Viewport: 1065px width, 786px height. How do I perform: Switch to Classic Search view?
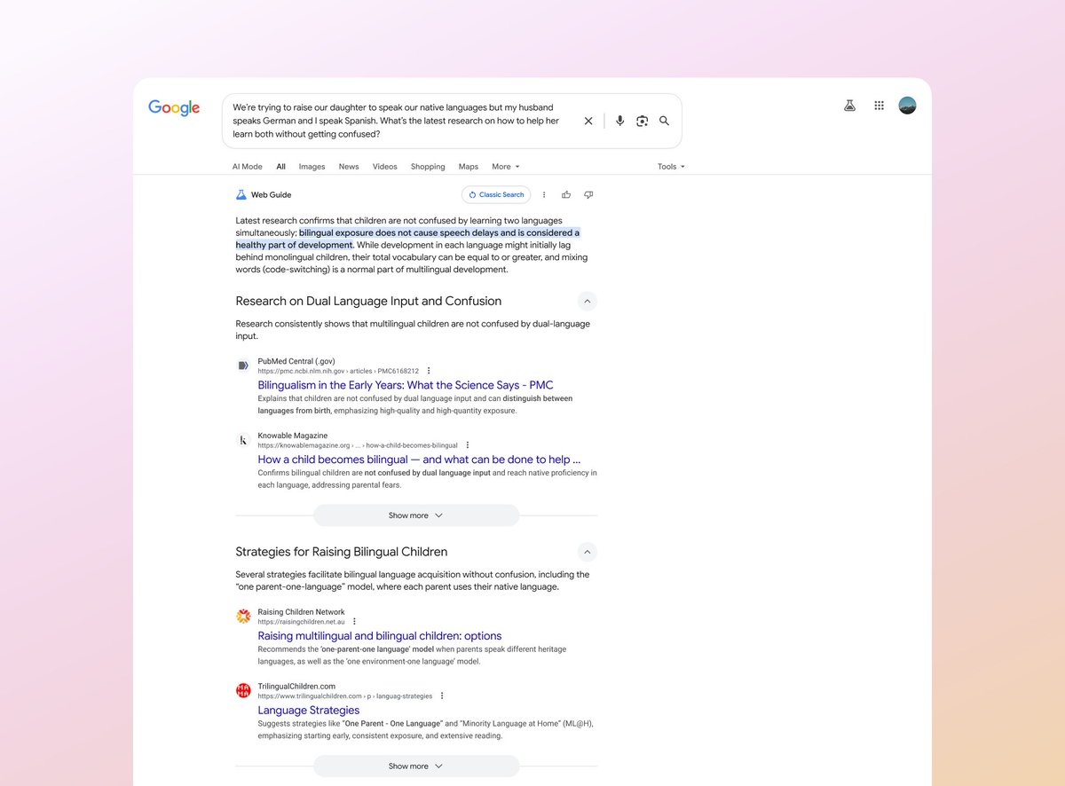pos(495,194)
